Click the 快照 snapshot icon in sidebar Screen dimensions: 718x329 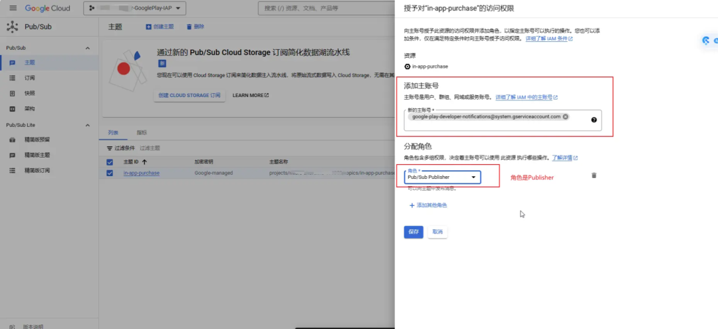(x=13, y=93)
